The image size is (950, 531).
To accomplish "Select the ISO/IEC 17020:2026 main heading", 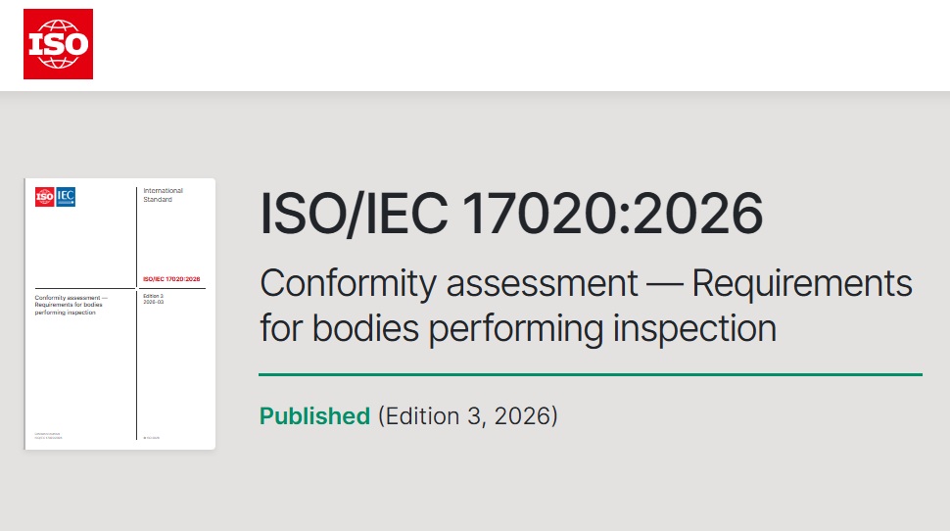I will click(511, 215).
